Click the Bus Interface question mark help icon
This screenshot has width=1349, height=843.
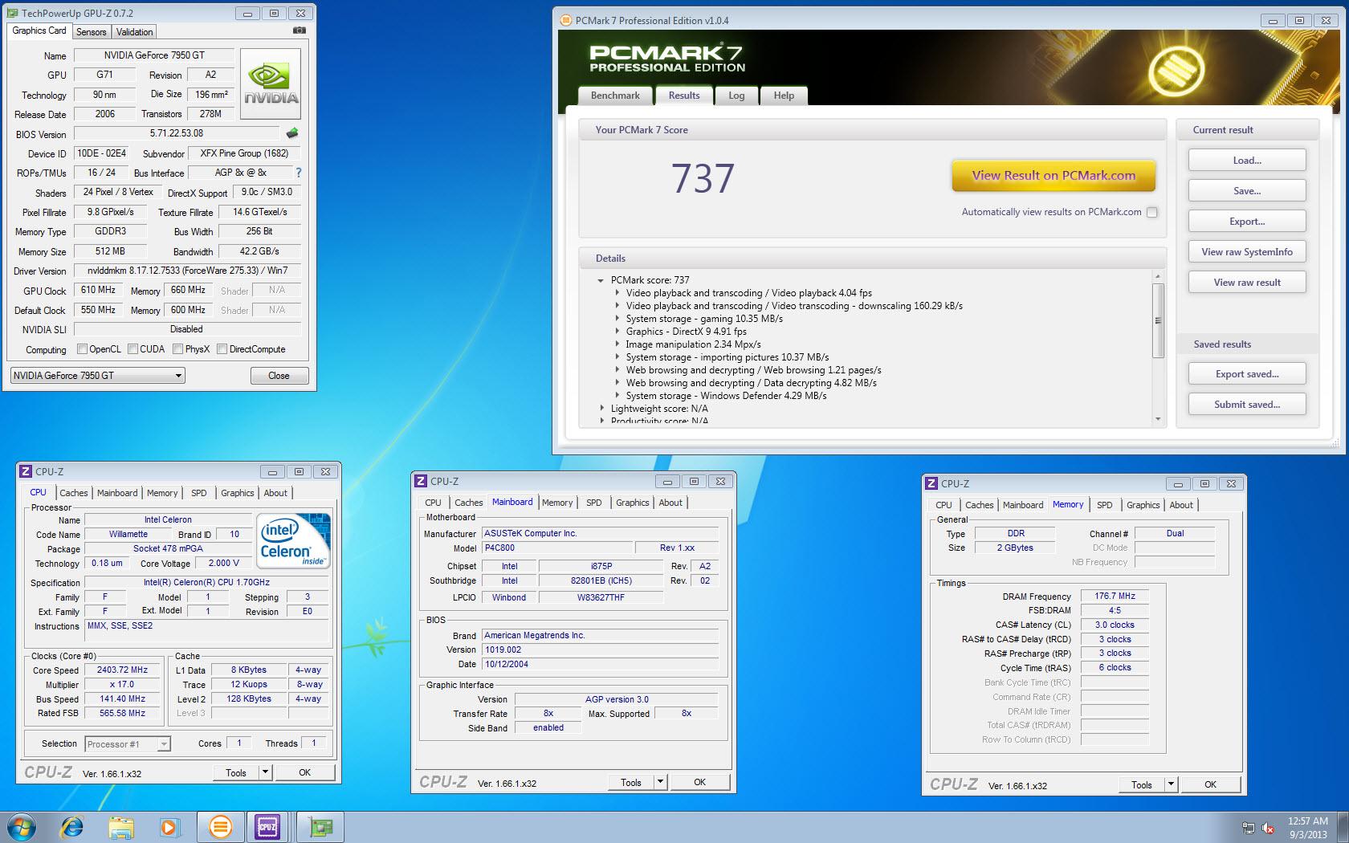click(299, 173)
